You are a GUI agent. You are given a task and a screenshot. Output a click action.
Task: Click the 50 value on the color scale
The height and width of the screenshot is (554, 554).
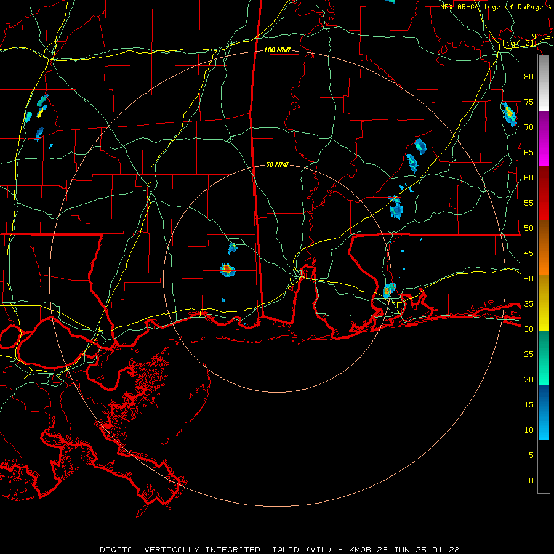tap(529, 228)
